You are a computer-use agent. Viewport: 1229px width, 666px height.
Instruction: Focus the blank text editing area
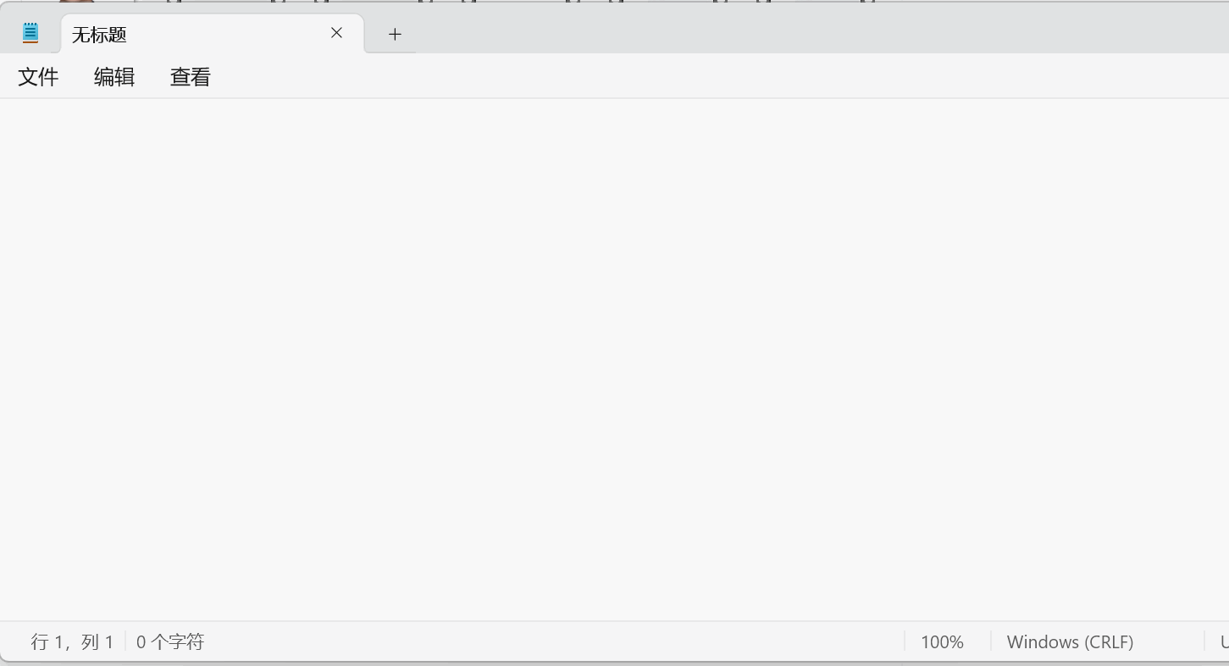(614, 360)
